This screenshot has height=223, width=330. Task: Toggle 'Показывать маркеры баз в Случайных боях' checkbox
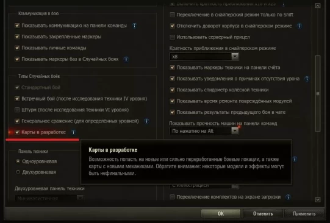pyautogui.click(x=17, y=59)
